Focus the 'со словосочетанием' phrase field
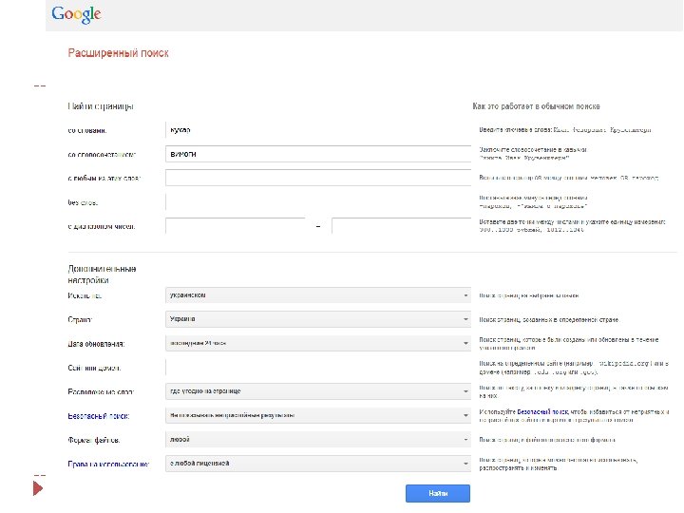This screenshot has height=513, width=684. (318, 154)
